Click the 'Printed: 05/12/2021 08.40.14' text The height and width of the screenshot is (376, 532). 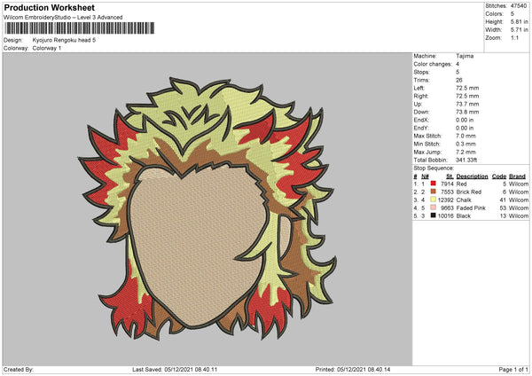click(353, 370)
